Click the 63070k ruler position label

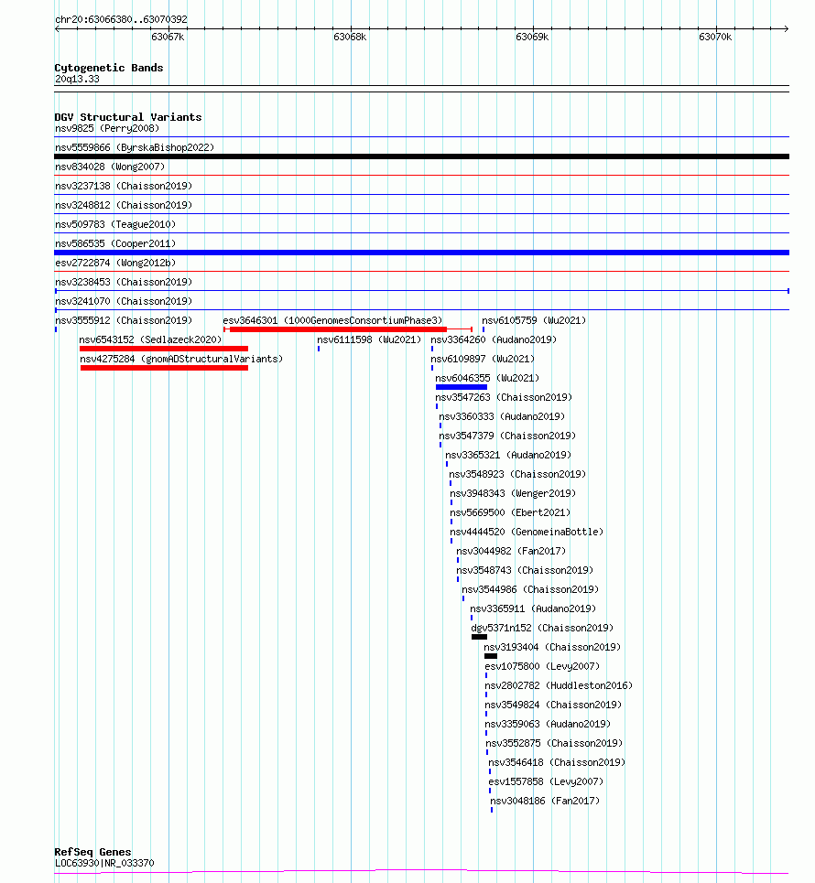pyautogui.click(x=715, y=37)
